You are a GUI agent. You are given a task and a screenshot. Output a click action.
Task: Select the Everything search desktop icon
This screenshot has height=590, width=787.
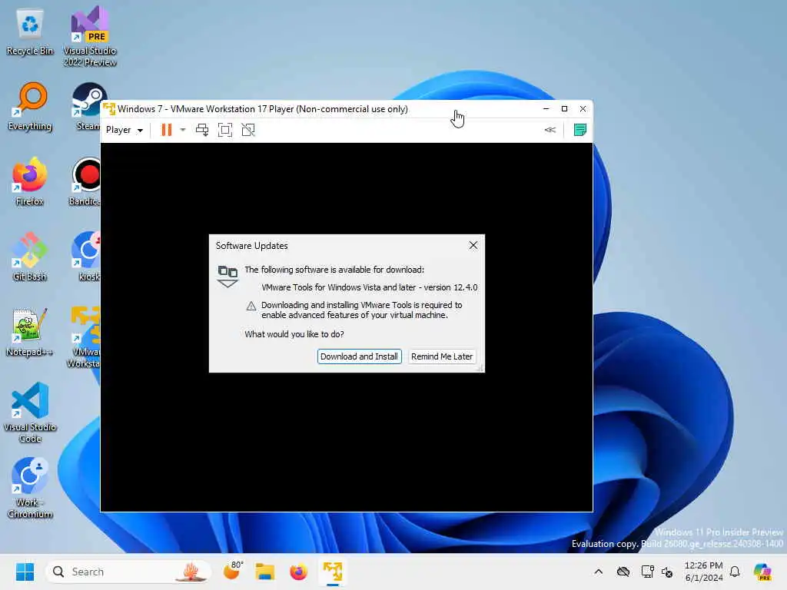(x=30, y=106)
